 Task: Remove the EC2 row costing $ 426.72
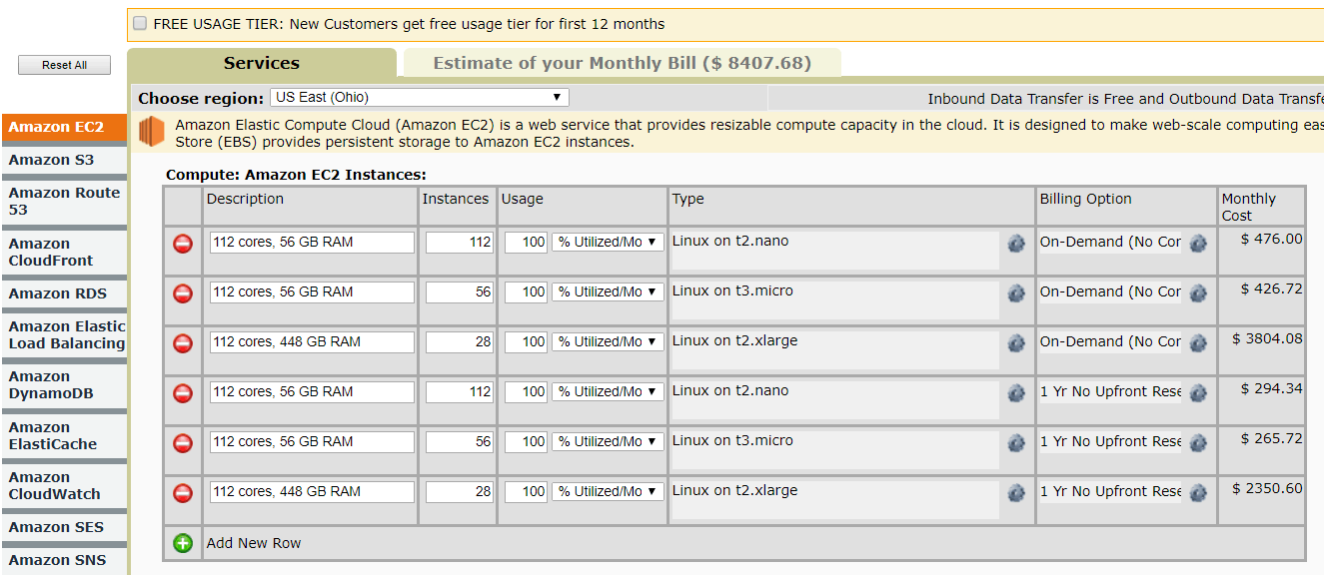tap(183, 293)
